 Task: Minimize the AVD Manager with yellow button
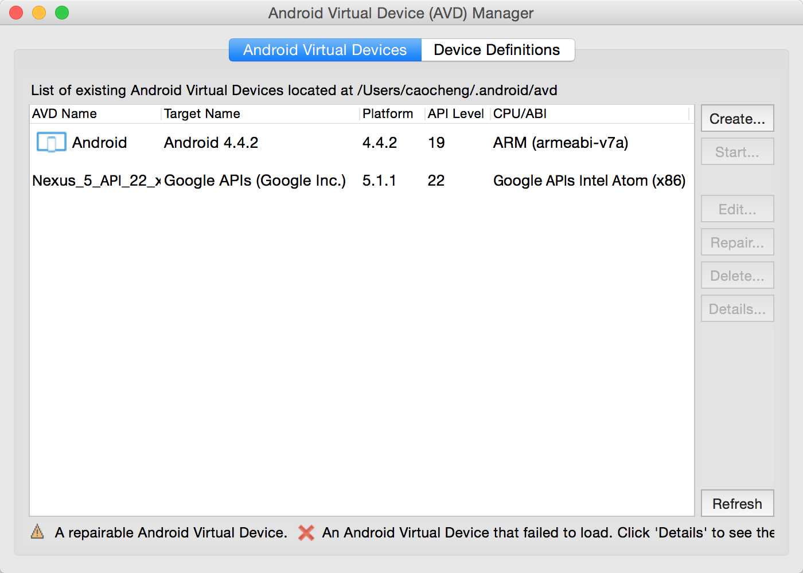point(39,13)
